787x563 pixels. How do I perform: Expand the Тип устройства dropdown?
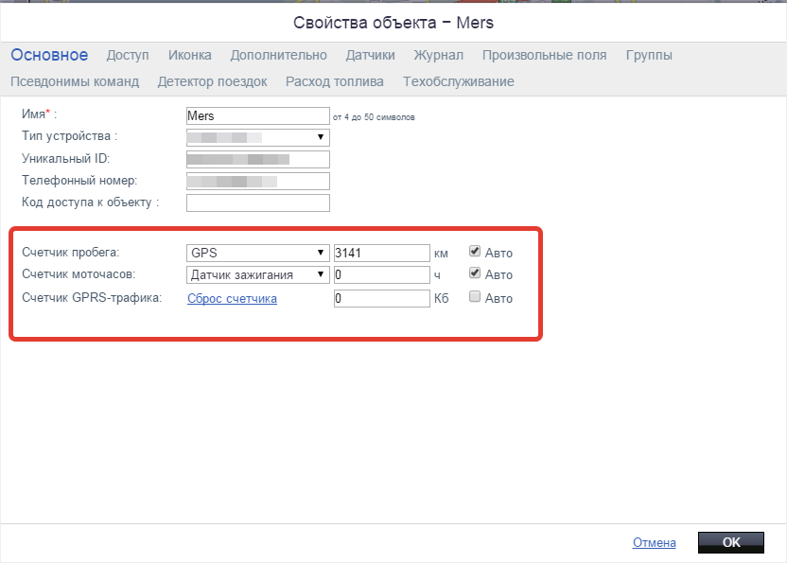coord(258,137)
